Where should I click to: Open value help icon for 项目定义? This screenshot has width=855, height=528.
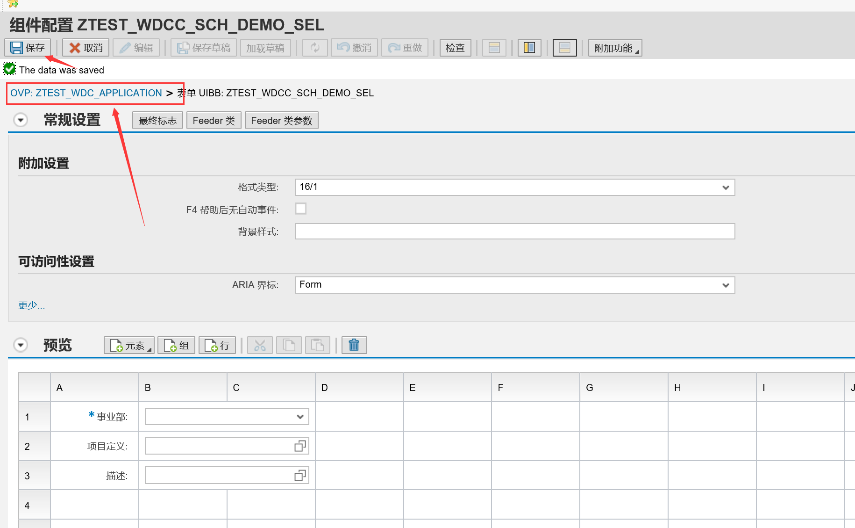pos(300,446)
